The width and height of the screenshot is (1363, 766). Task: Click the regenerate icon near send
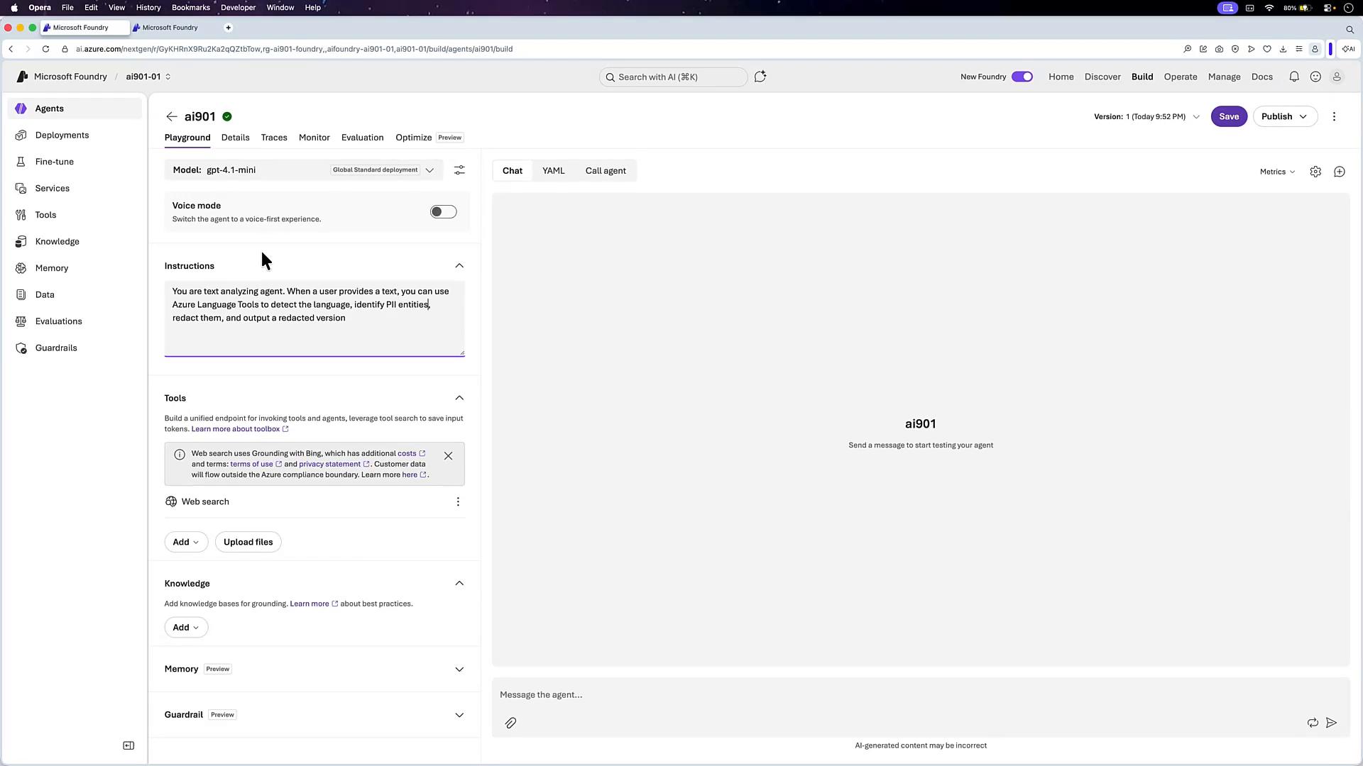pyautogui.click(x=1313, y=723)
